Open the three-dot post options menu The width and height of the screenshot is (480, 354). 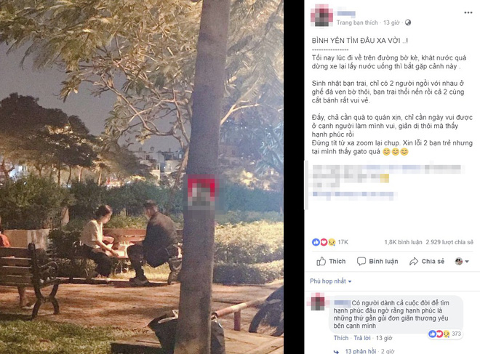468,13
